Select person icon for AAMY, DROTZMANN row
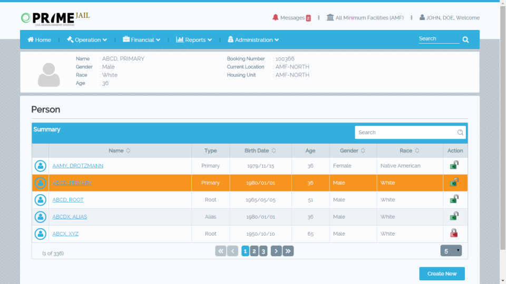The image size is (506, 284). [41, 166]
